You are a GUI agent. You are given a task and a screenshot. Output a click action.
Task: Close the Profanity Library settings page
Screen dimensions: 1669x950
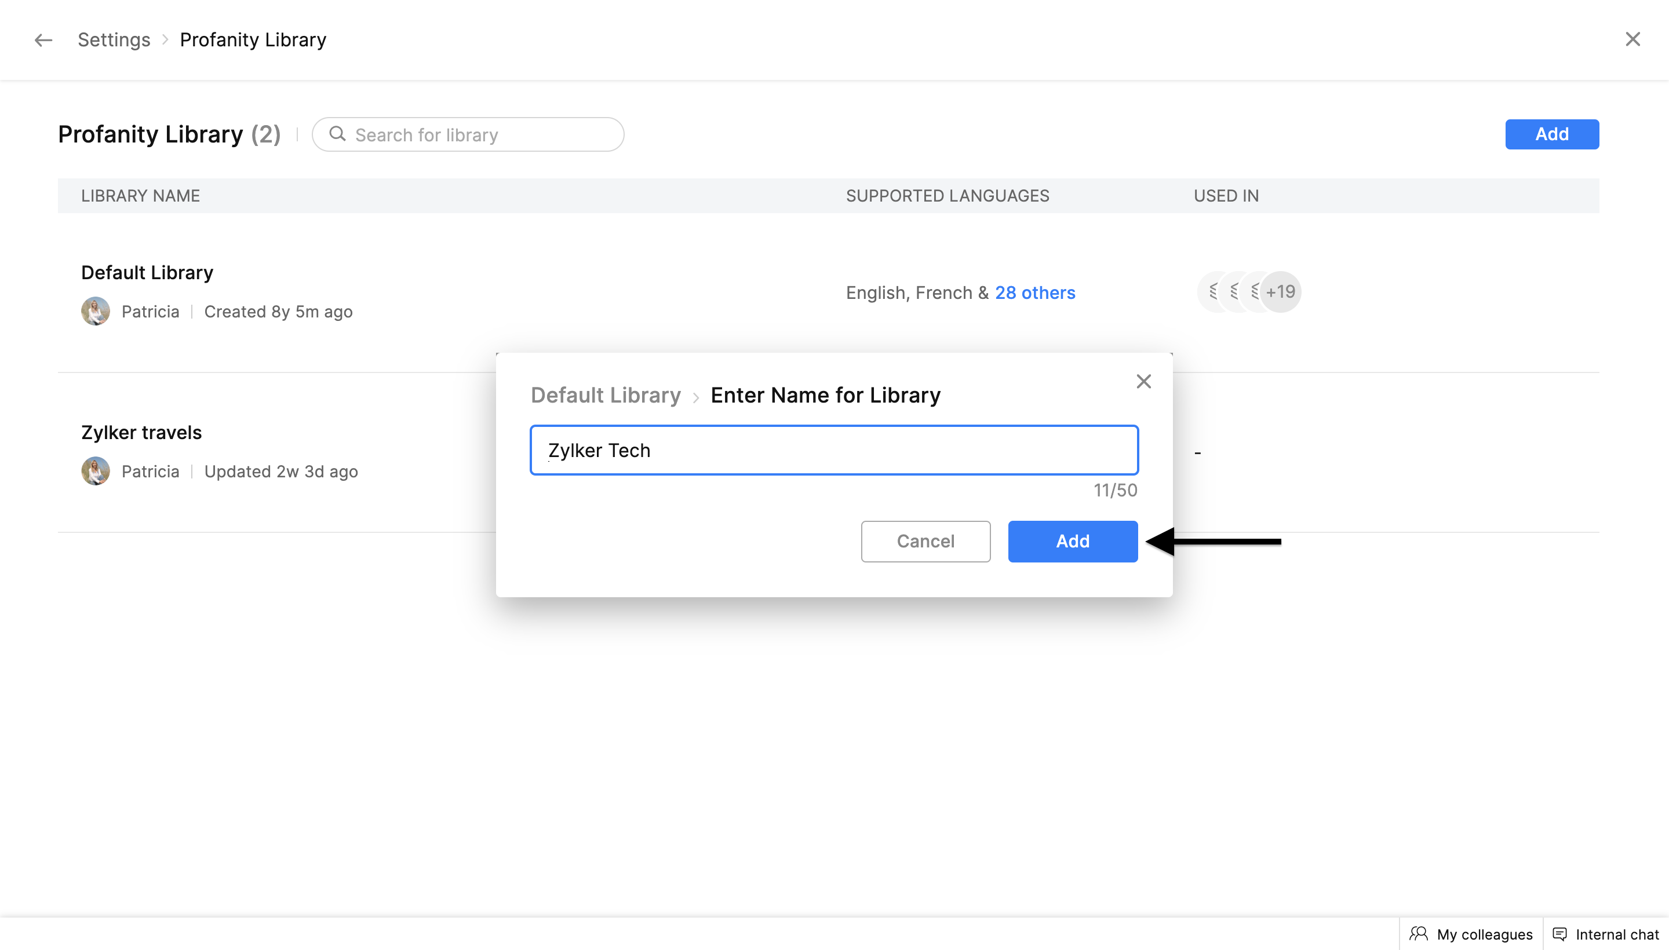[1632, 39]
